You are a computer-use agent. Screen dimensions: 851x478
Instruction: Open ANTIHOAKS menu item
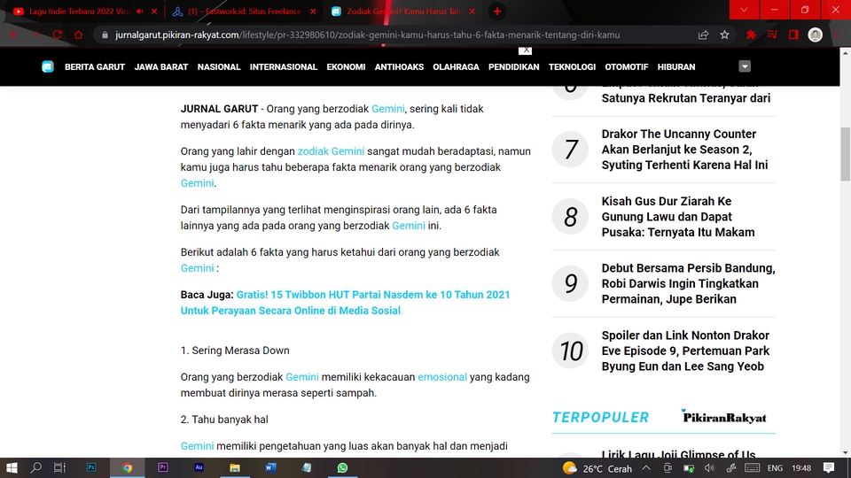(x=399, y=66)
